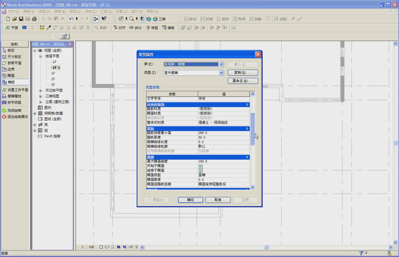Click the Open folder icon
This screenshot has height=257, width=399.
(x=15, y=19)
